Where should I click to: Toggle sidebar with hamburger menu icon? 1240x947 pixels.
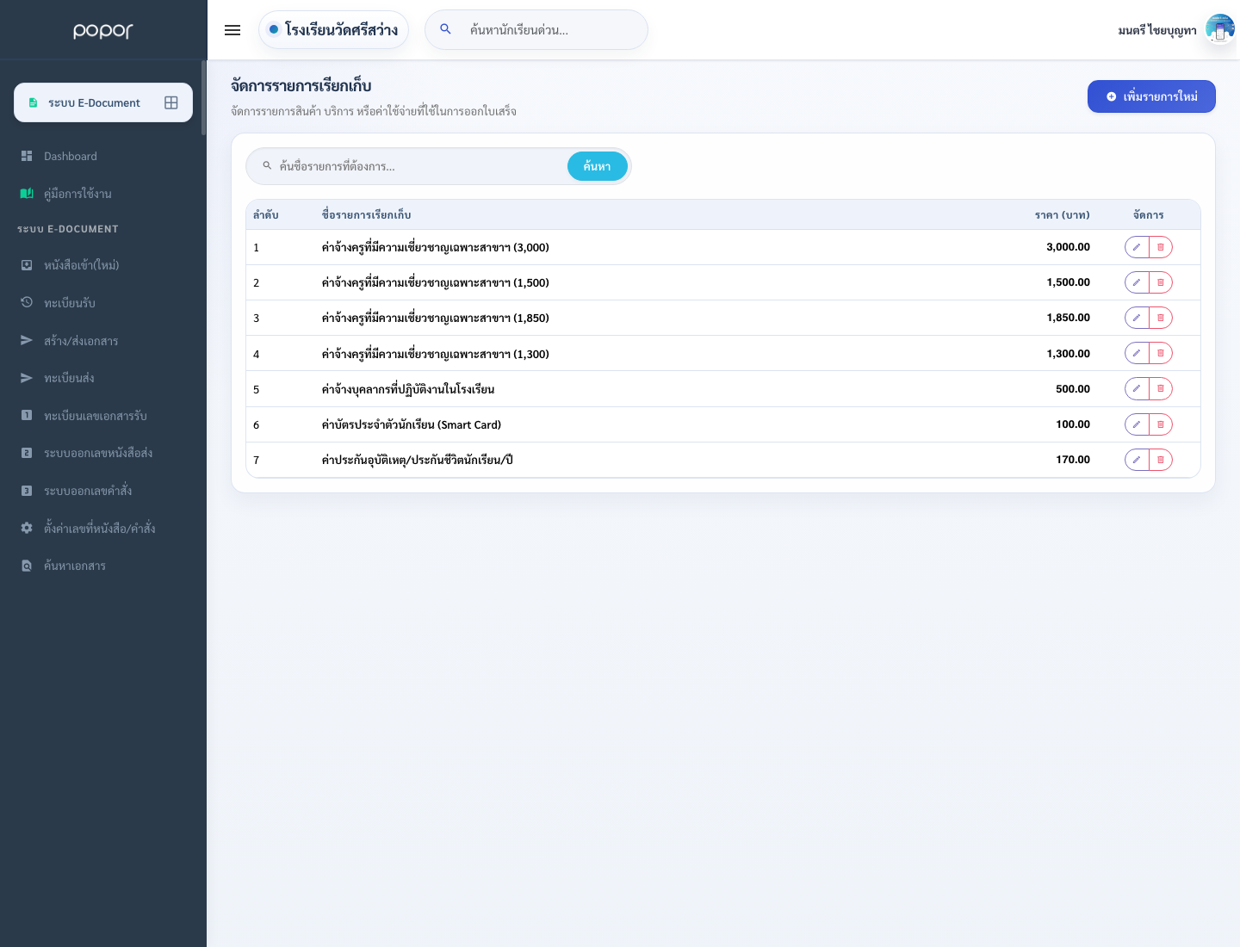(x=232, y=30)
